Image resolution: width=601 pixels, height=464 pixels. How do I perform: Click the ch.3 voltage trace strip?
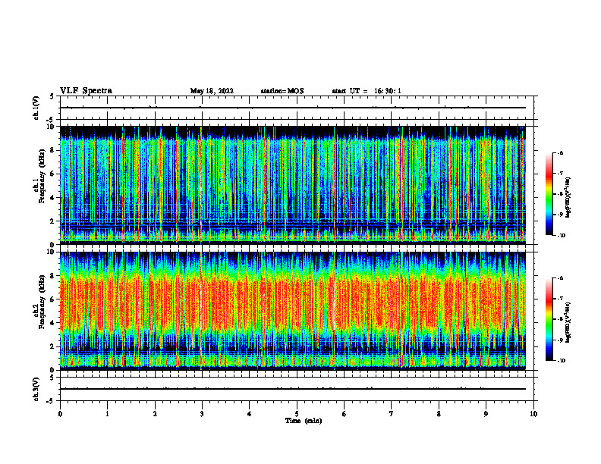click(297, 389)
